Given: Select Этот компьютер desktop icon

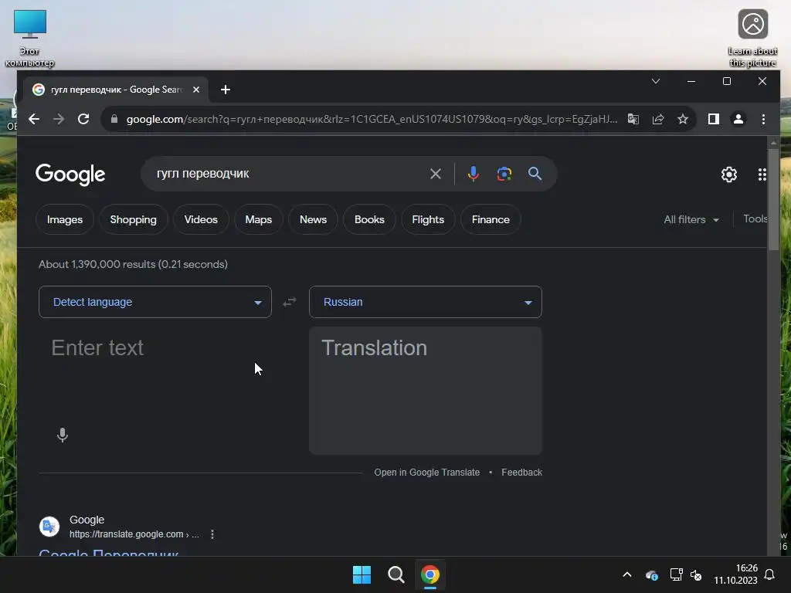Looking at the screenshot, I should [x=30, y=39].
